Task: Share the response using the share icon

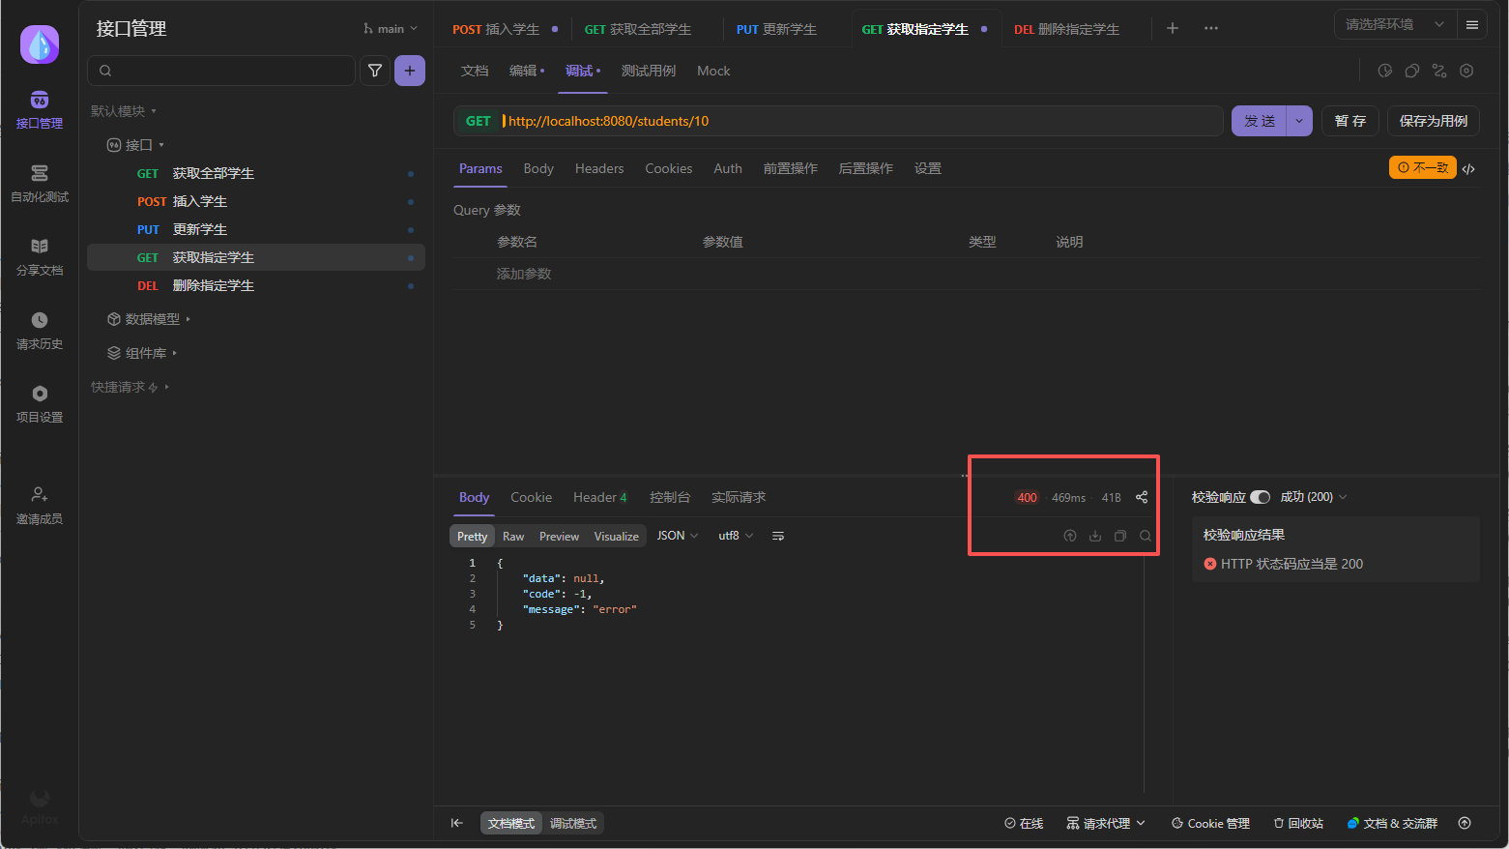Action: (x=1141, y=497)
